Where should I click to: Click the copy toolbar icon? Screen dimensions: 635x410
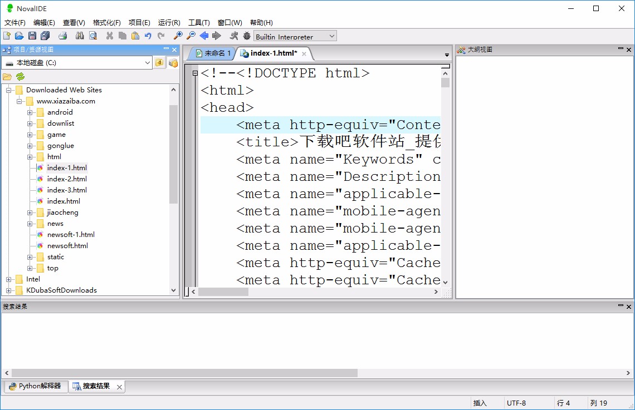(x=123, y=36)
